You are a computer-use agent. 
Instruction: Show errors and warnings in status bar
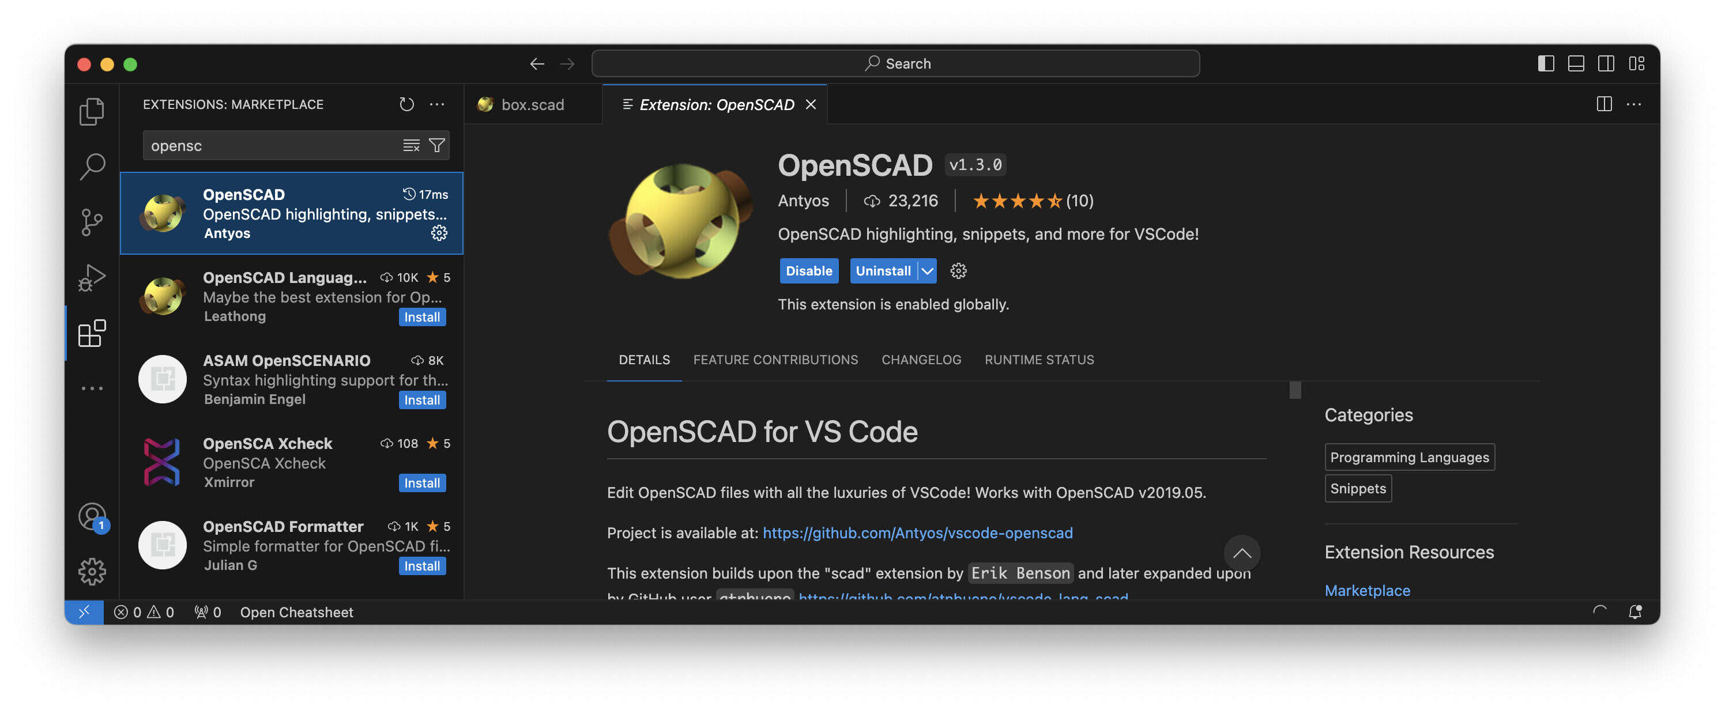tap(144, 611)
